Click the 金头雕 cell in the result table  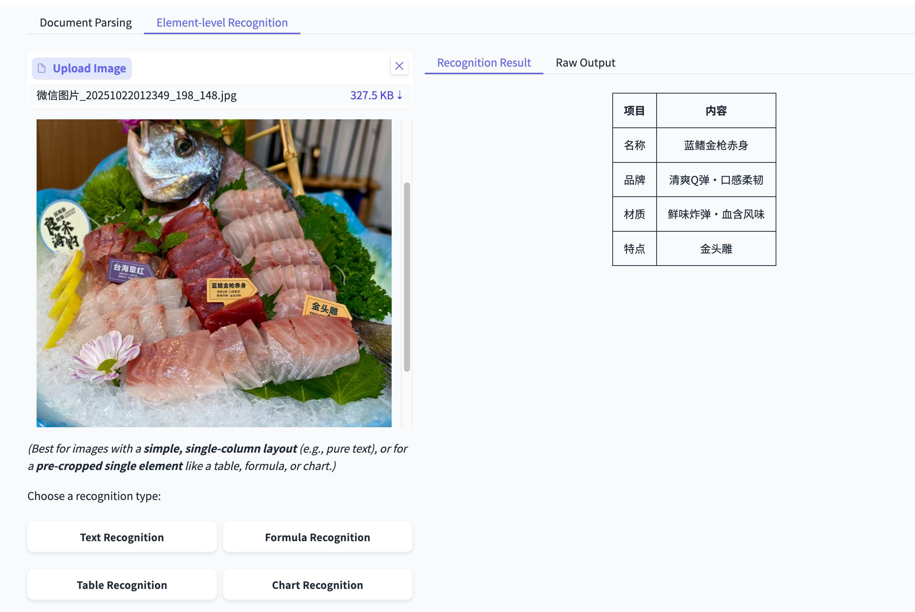pos(716,249)
